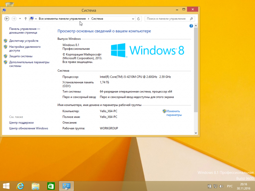Open Дополнительные параметры системы link
Image resolution: width=255 pixels, height=191 pixels.
click(29, 64)
